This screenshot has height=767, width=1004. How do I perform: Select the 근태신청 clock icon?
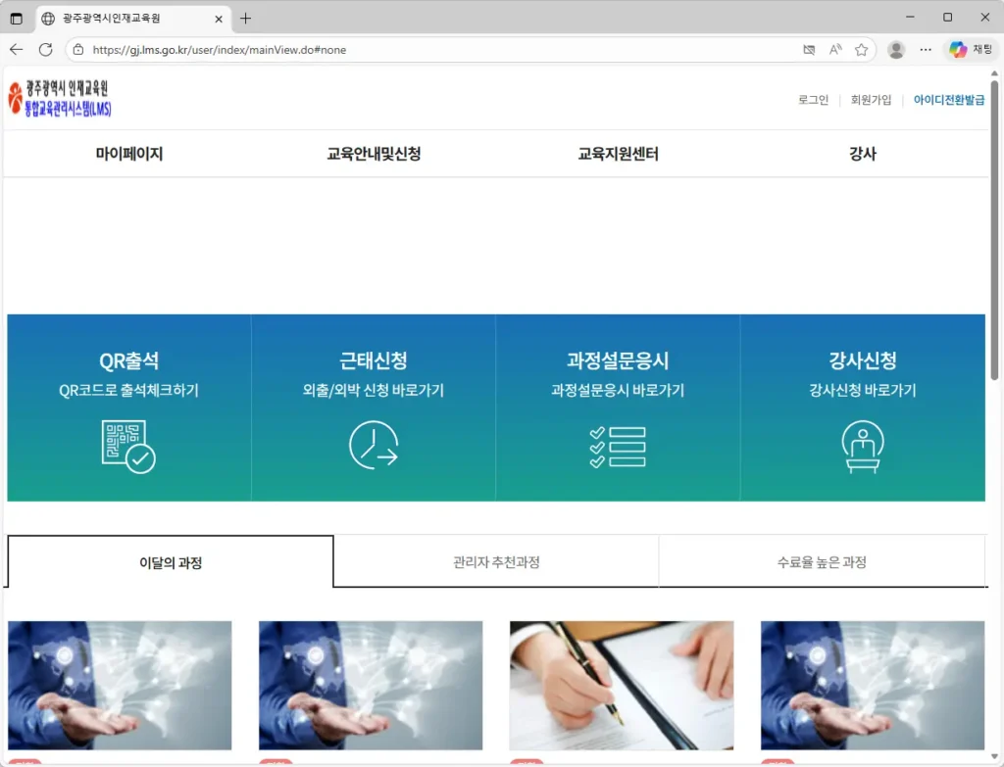(x=373, y=446)
